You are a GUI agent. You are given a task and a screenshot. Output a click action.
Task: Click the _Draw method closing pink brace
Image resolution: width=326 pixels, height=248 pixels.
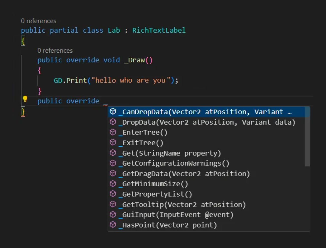pos(39,91)
